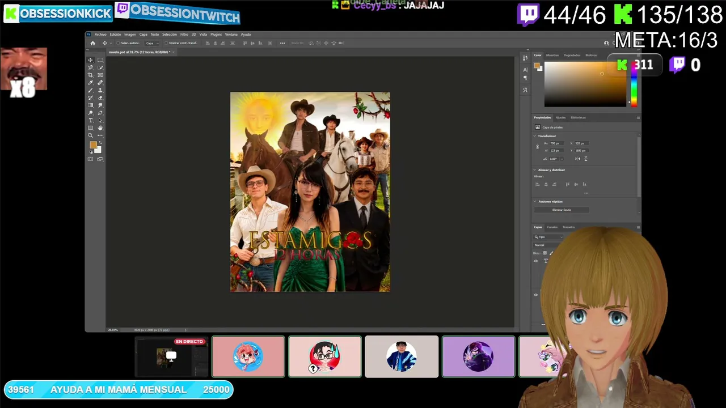Open more options ellipsis in options bar
The height and width of the screenshot is (408, 726).
[x=282, y=43]
